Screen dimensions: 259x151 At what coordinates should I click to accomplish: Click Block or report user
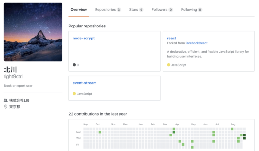coord(18,86)
